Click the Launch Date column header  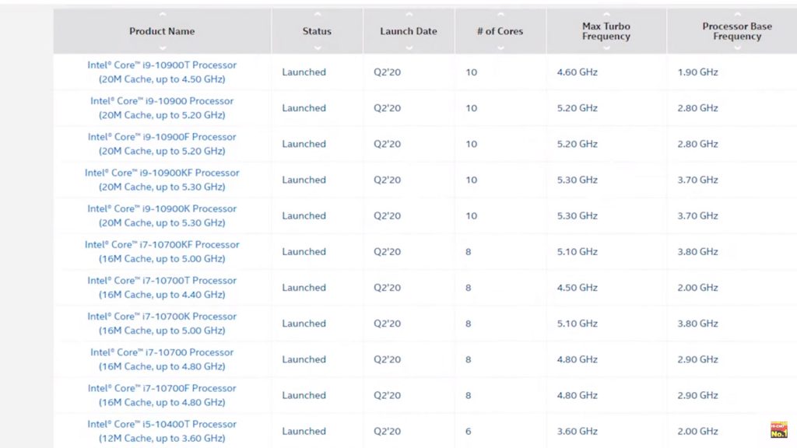(x=409, y=31)
